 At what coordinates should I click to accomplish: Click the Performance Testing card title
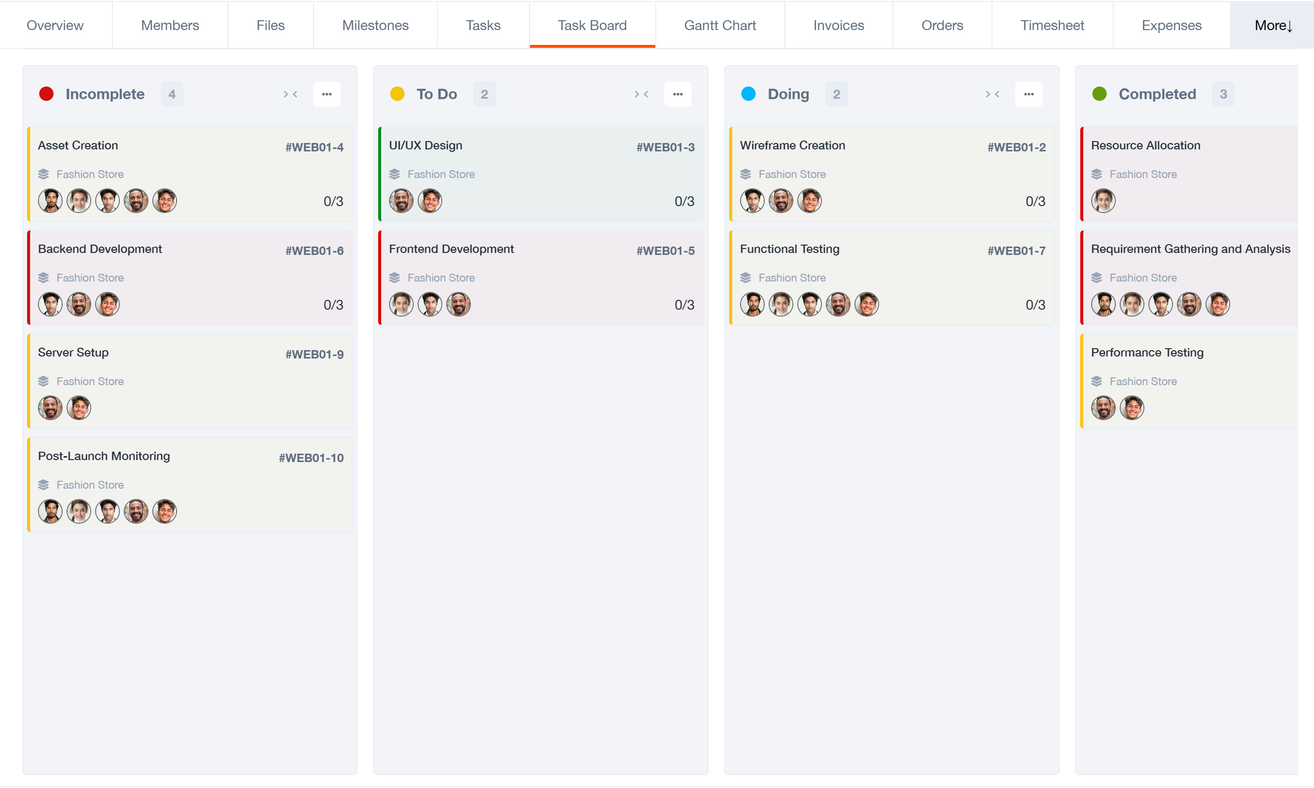point(1147,353)
